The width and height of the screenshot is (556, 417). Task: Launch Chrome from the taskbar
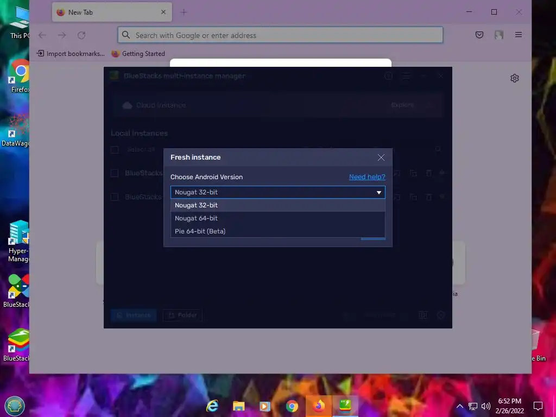[x=292, y=406]
